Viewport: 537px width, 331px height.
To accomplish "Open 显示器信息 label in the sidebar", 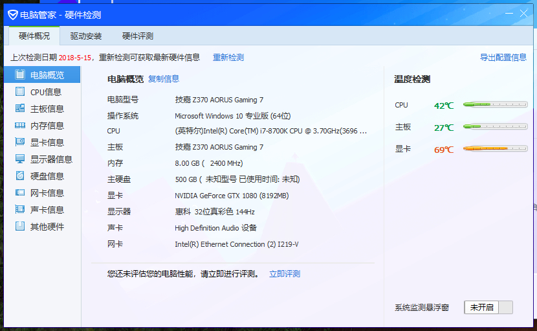I will 51,159.
